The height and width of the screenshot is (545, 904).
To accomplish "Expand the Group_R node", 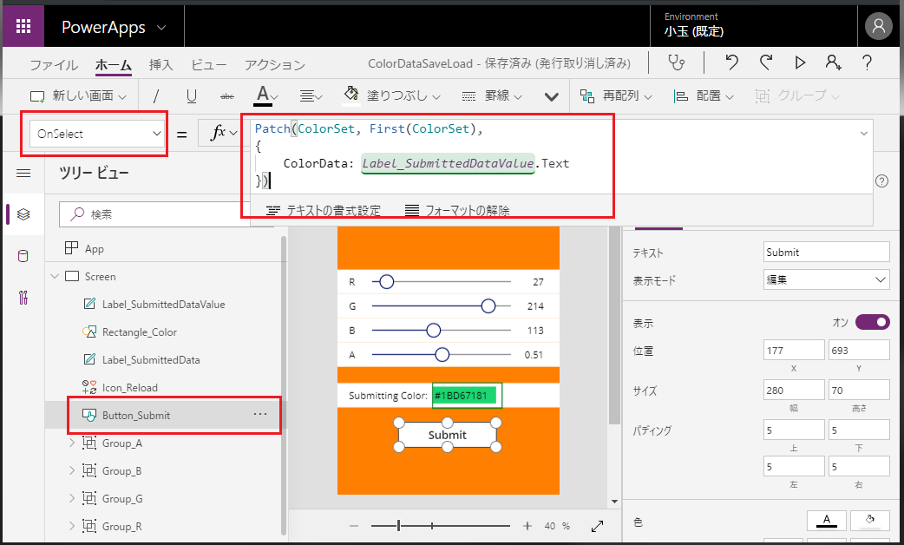I will (72, 526).
